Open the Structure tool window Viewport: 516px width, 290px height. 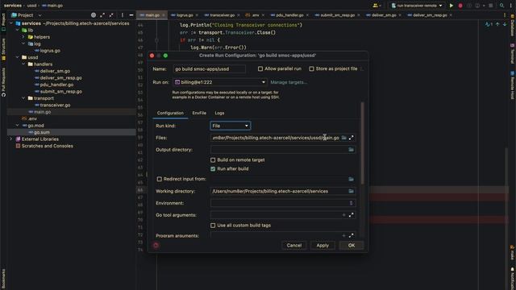[3, 49]
